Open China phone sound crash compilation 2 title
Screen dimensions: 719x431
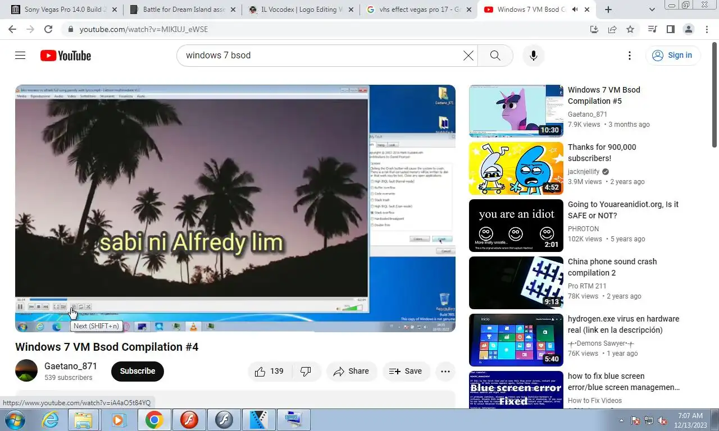(612, 267)
